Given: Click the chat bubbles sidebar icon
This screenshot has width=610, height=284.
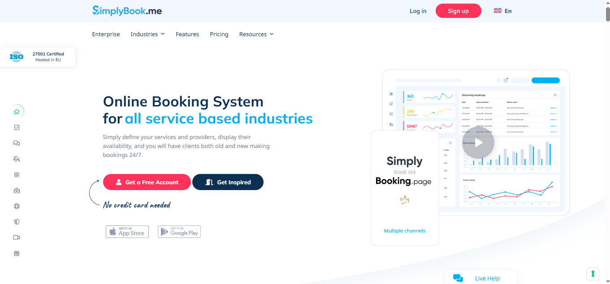Looking at the screenshot, I should (x=17, y=143).
